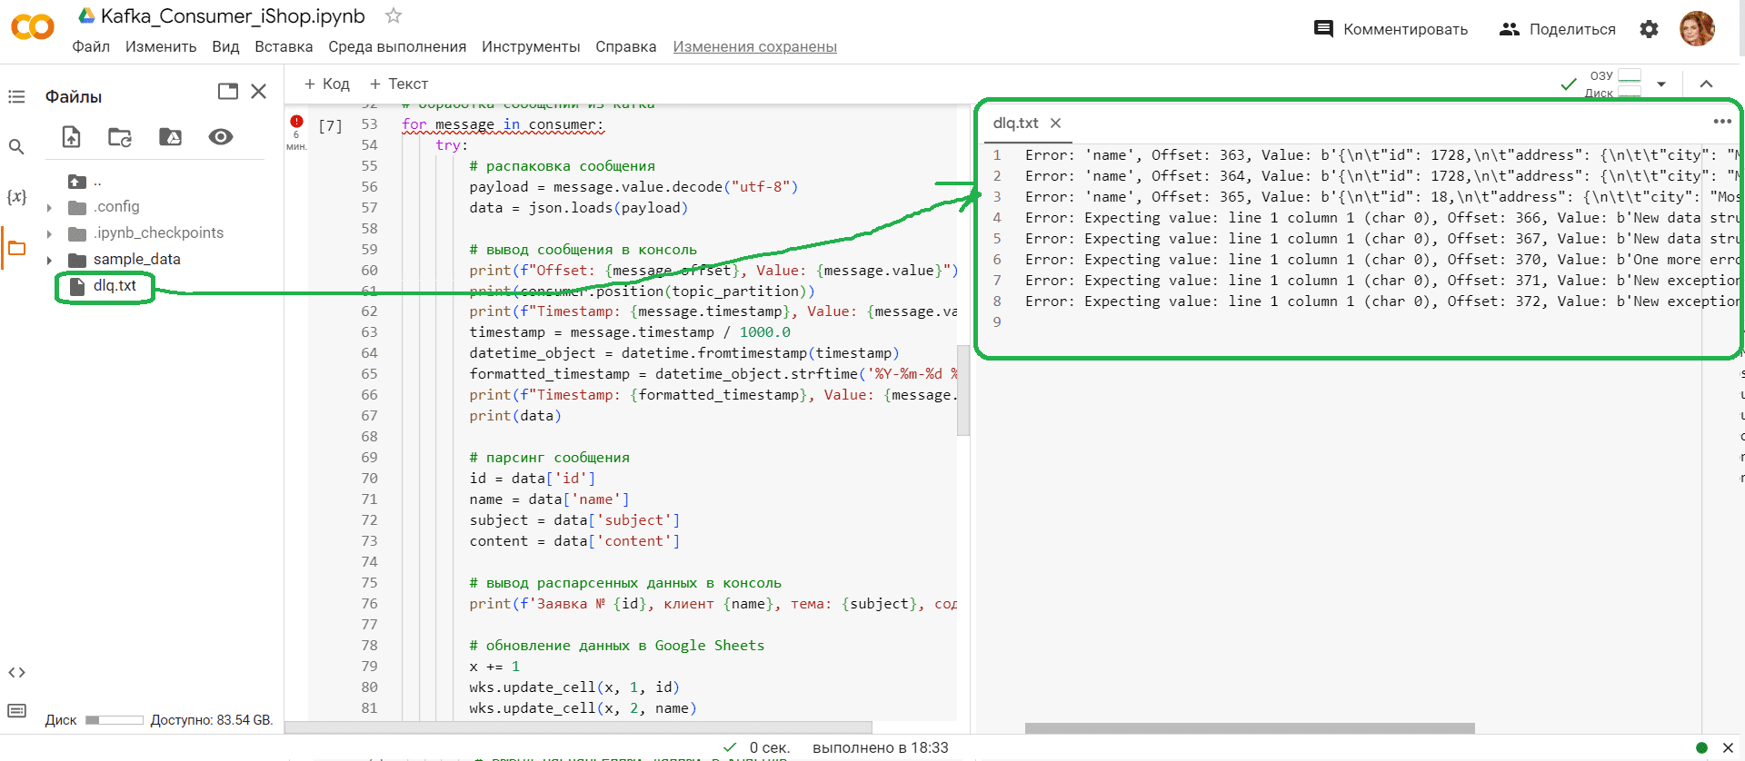
Task: Toggle show hidden files eye icon
Action: tap(220, 137)
